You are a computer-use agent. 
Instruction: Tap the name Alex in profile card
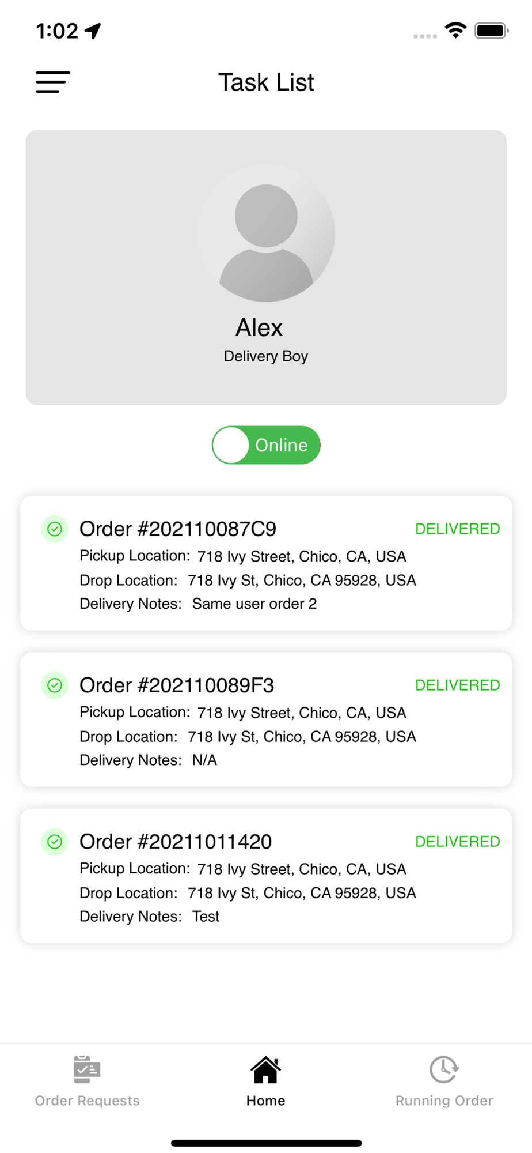(x=259, y=327)
